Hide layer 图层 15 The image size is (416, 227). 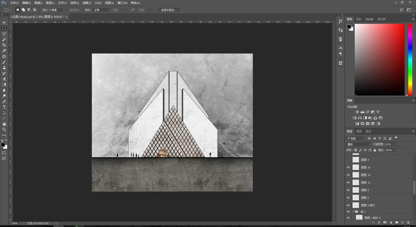348,167
